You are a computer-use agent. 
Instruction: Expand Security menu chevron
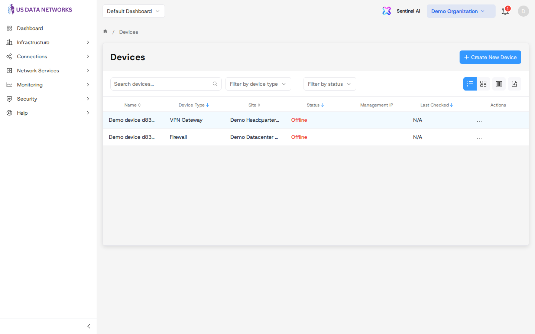tap(88, 99)
